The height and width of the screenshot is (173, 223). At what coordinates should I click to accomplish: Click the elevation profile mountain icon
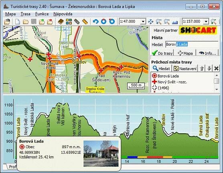pos(175,22)
